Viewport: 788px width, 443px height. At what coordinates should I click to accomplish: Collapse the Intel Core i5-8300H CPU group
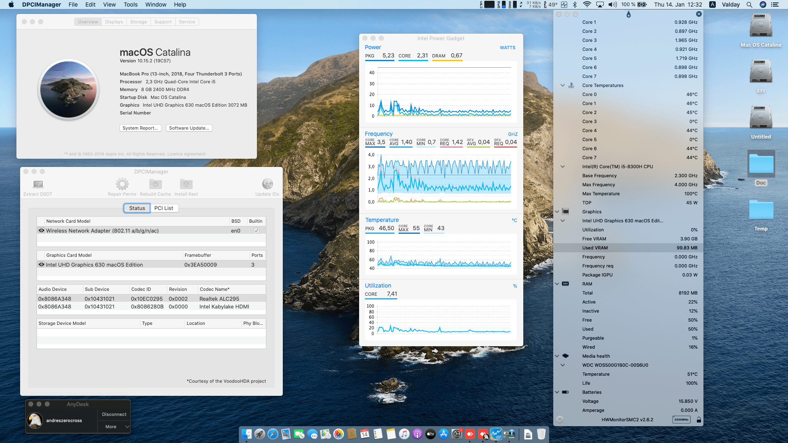click(x=563, y=167)
